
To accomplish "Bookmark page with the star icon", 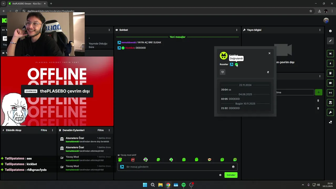I will [x=311, y=11].
